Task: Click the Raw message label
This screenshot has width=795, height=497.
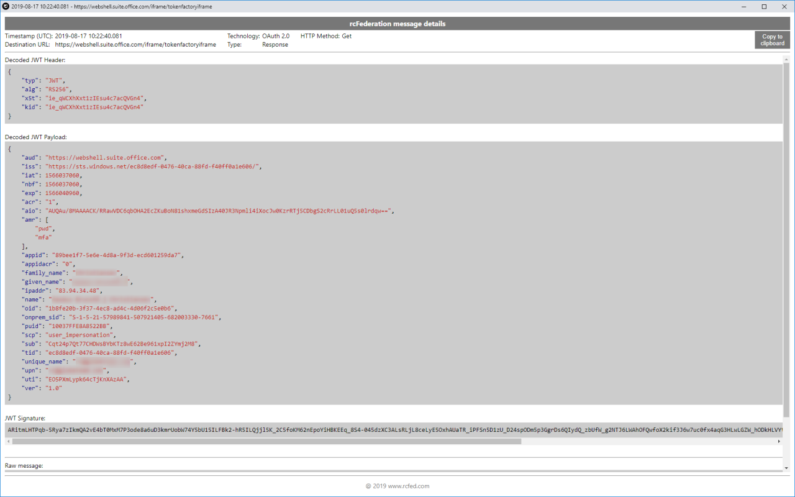Action: pos(24,465)
